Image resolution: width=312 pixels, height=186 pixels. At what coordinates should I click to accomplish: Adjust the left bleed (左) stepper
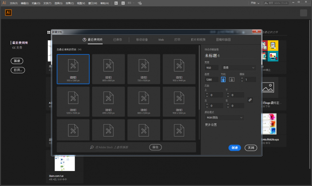click(207, 106)
